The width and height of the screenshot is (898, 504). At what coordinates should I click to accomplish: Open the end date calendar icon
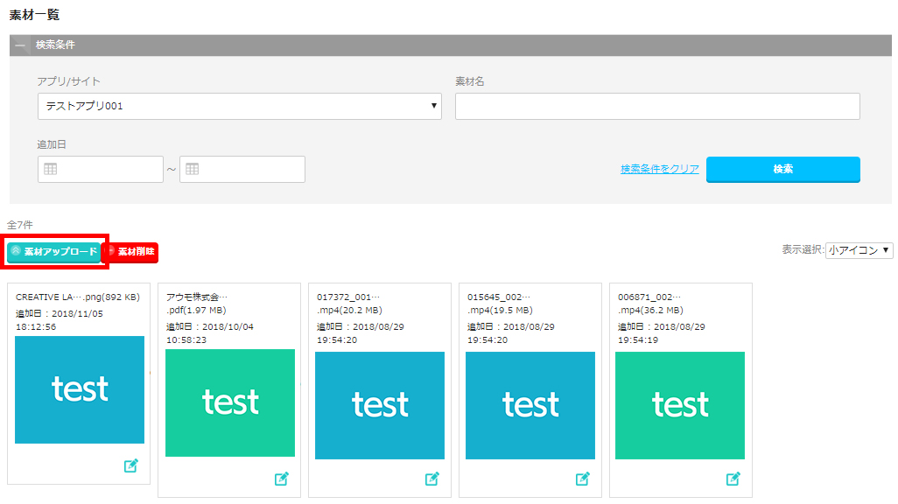(x=193, y=169)
